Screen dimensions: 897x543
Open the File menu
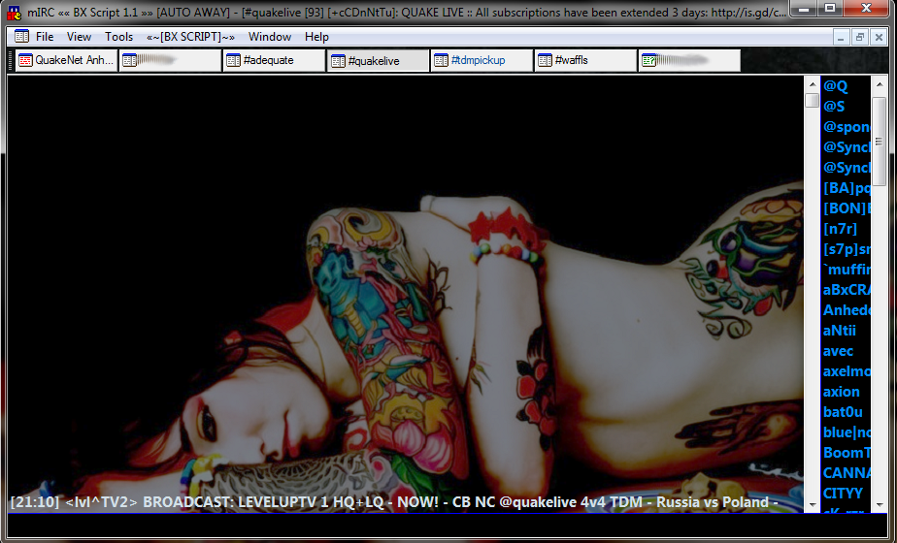[x=45, y=37]
